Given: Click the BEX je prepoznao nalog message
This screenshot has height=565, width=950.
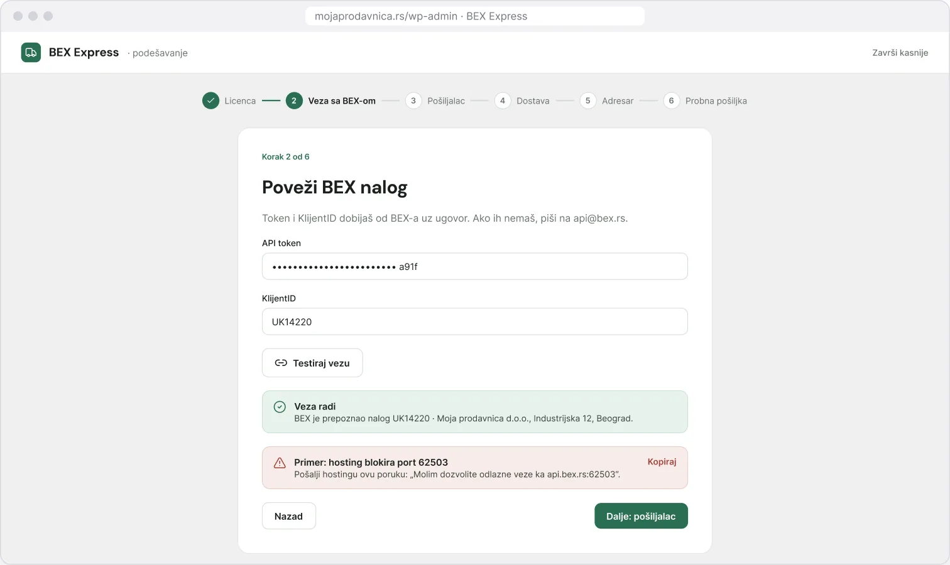Looking at the screenshot, I should [464, 419].
